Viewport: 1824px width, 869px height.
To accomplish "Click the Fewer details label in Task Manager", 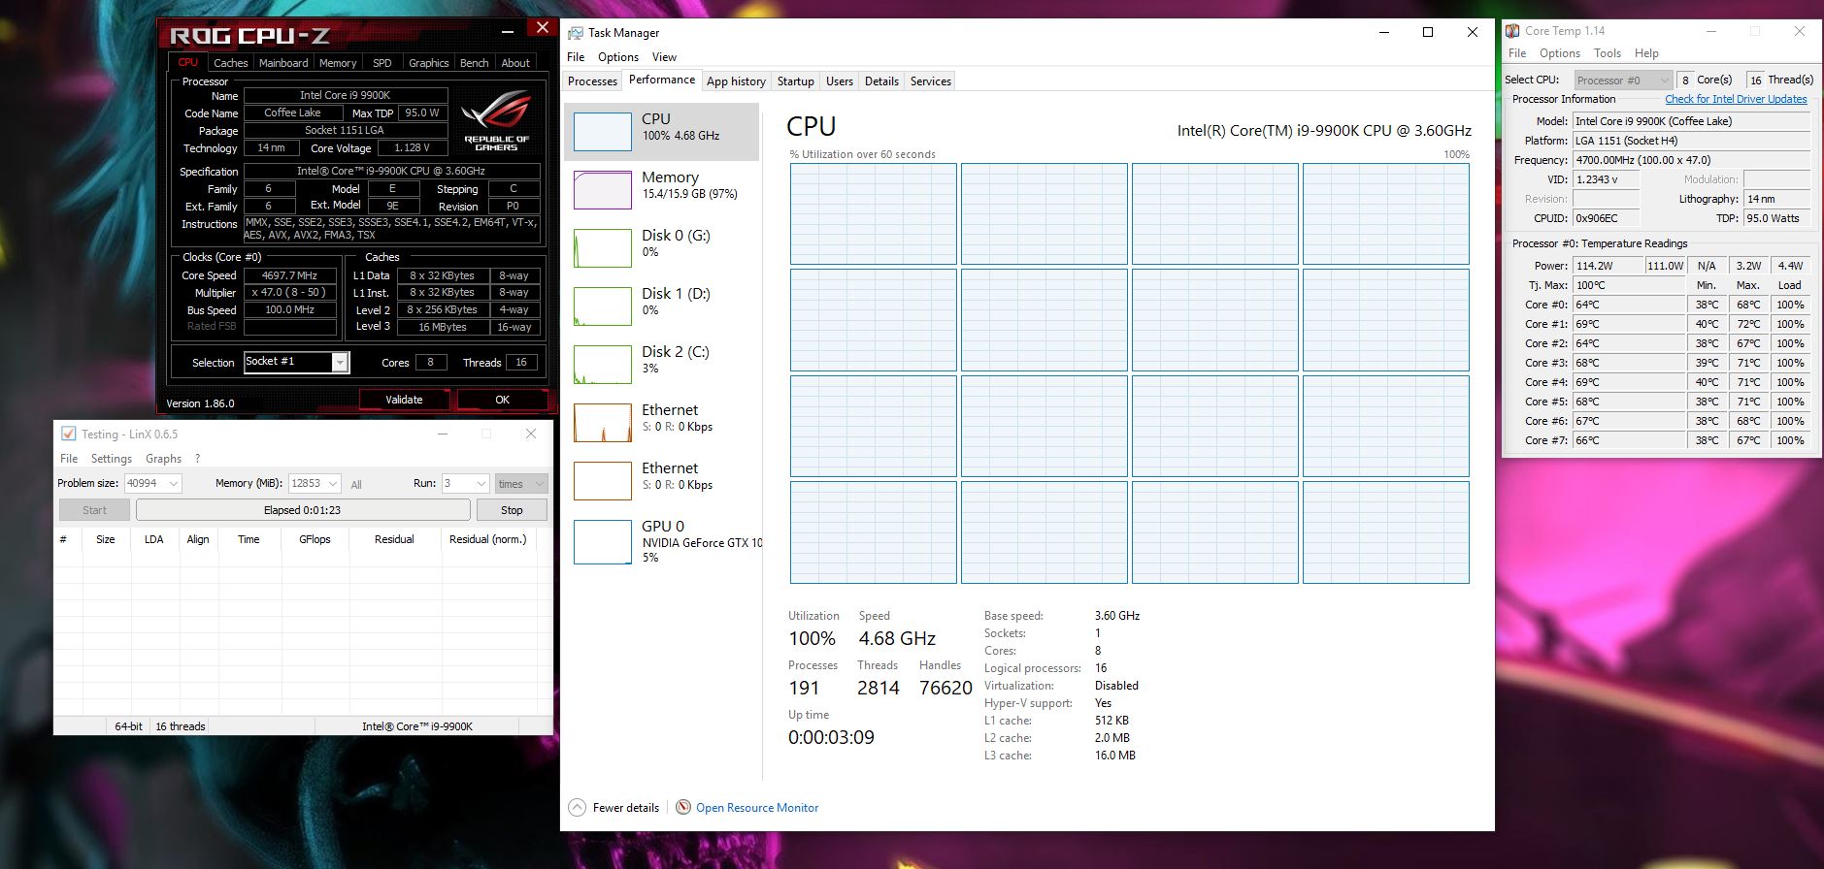I will point(626,808).
